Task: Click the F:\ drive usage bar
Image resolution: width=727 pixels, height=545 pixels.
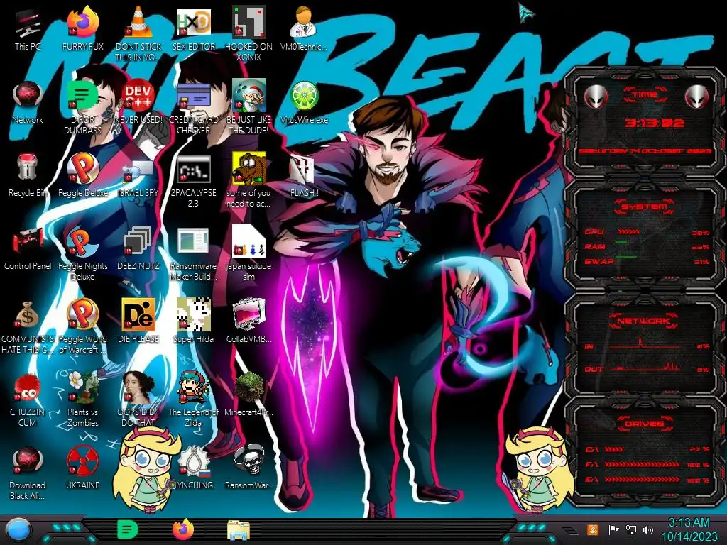Action: point(643,464)
